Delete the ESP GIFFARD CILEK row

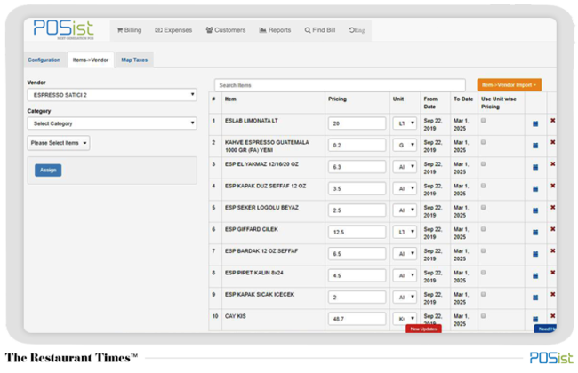tap(552, 229)
